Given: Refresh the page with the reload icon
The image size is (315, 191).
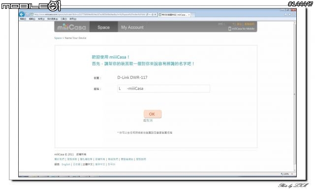Looking at the screenshot, I should point(153,14).
